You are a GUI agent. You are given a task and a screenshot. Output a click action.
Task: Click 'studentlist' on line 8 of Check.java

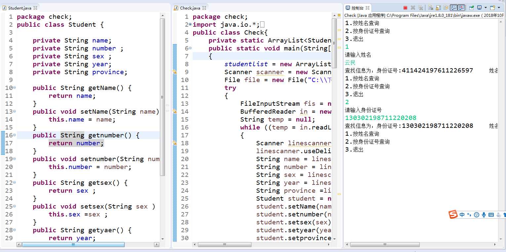pyautogui.click(x=246, y=64)
